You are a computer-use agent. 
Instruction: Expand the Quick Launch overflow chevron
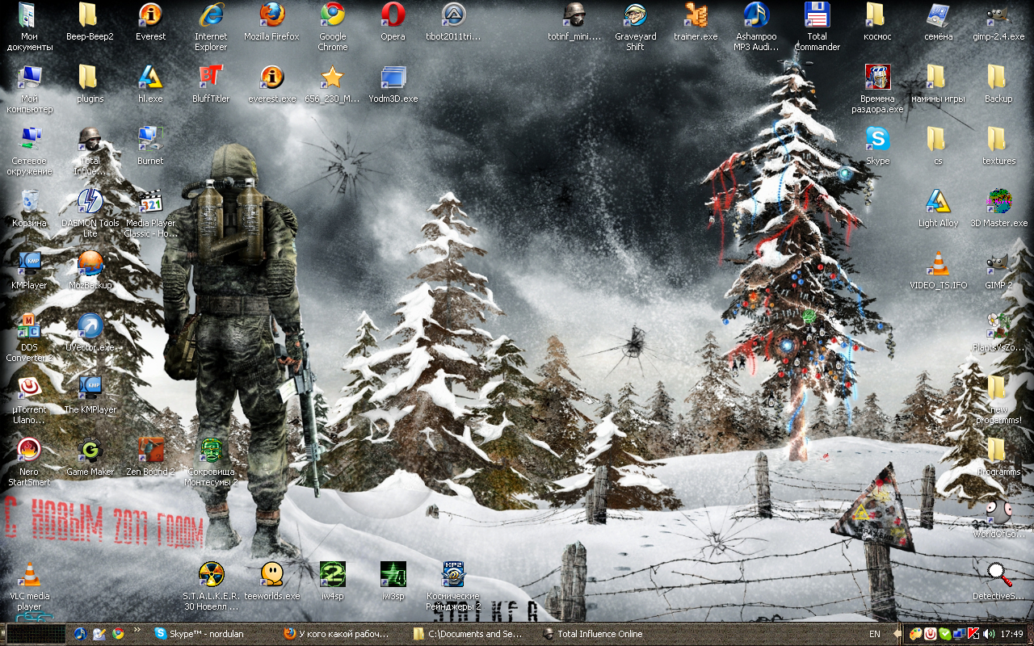click(137, 631)
